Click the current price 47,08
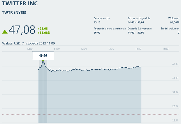 coord(22,30)
